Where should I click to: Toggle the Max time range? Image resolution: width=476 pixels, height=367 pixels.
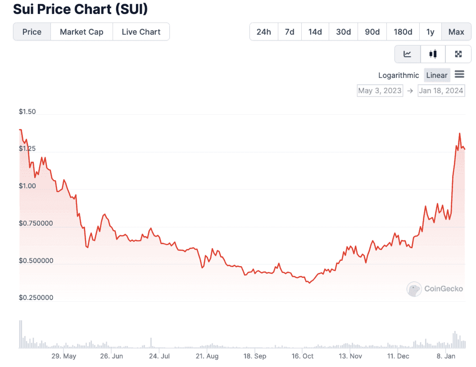pos(456,32)
